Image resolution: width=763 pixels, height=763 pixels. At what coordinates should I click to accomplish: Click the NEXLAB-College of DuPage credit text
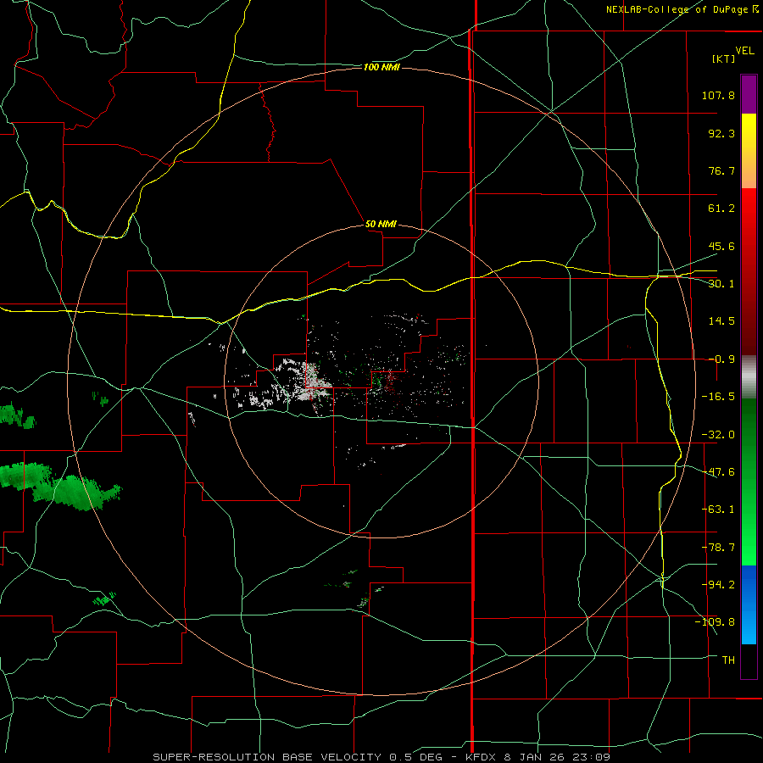pos(682,9)
